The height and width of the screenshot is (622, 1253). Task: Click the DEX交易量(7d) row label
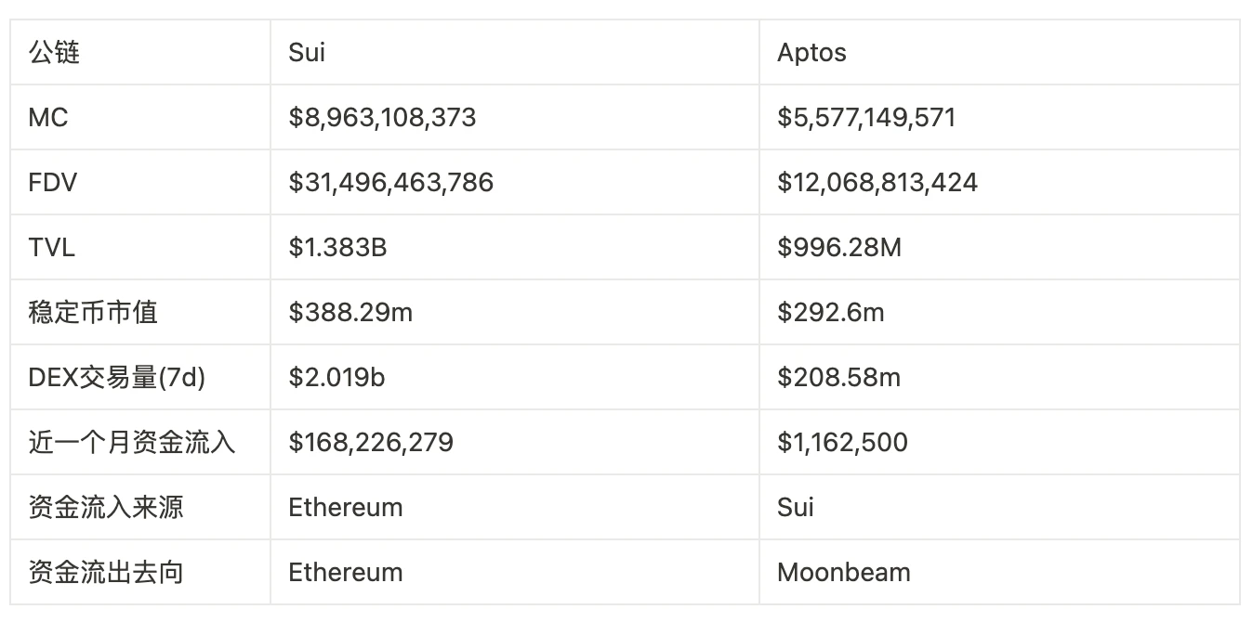click(117, 378)
